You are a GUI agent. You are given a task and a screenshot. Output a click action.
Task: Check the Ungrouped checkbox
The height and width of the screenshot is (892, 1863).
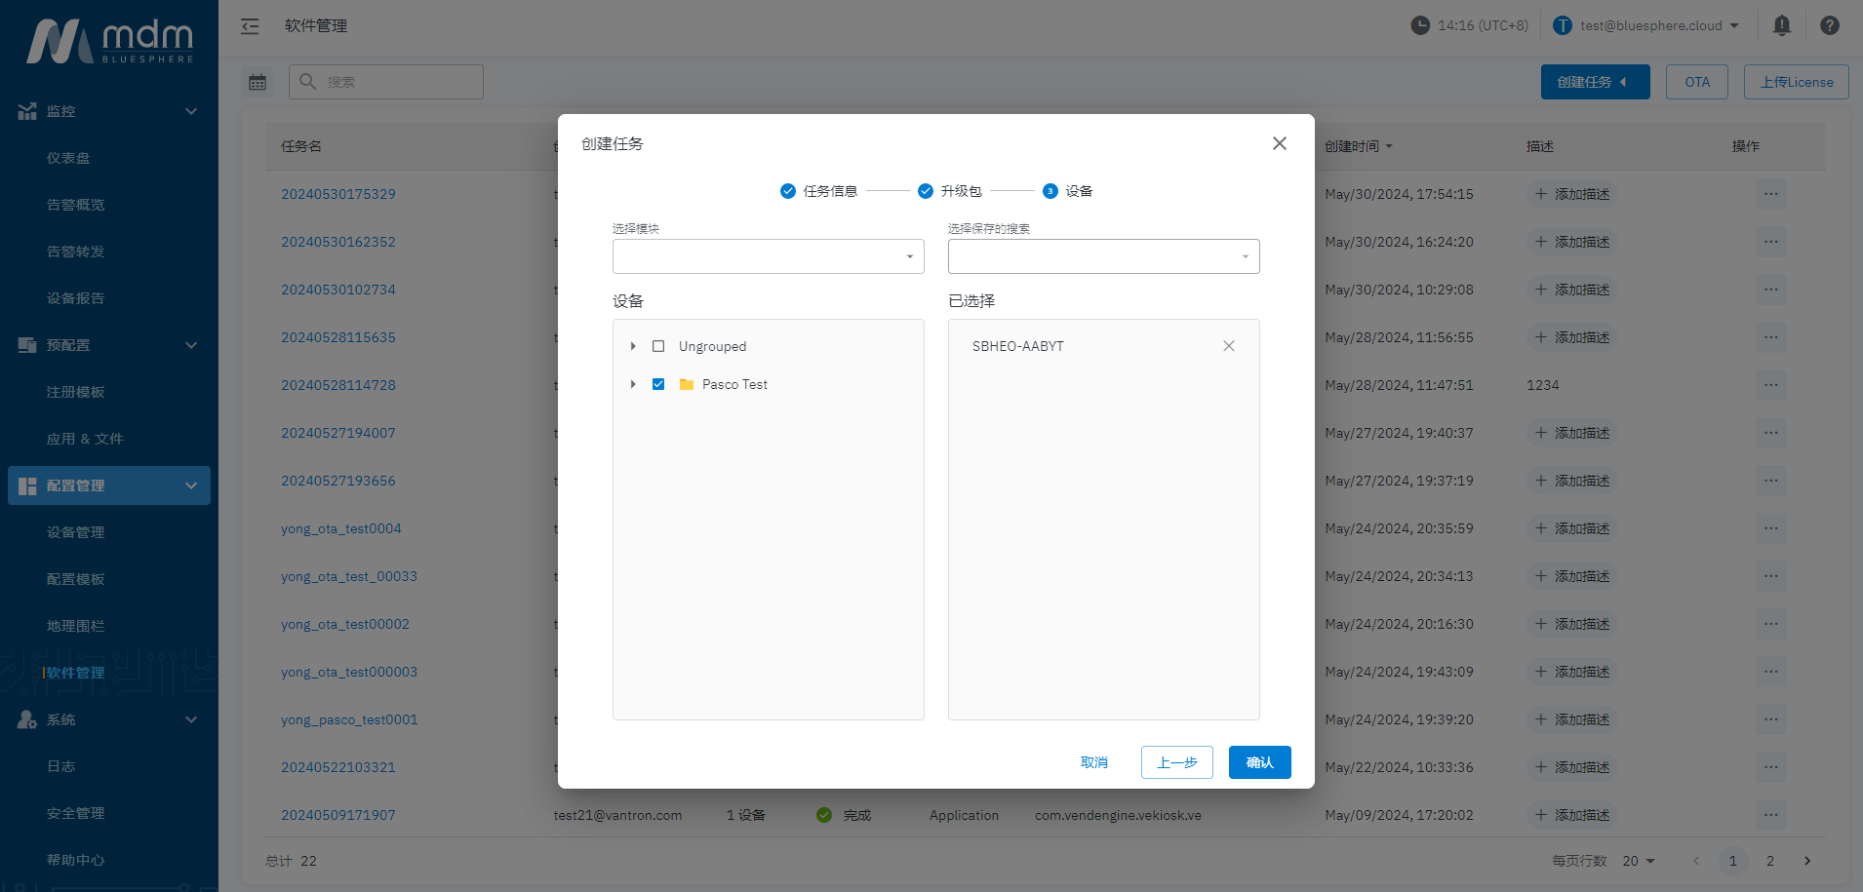(658, 346)
